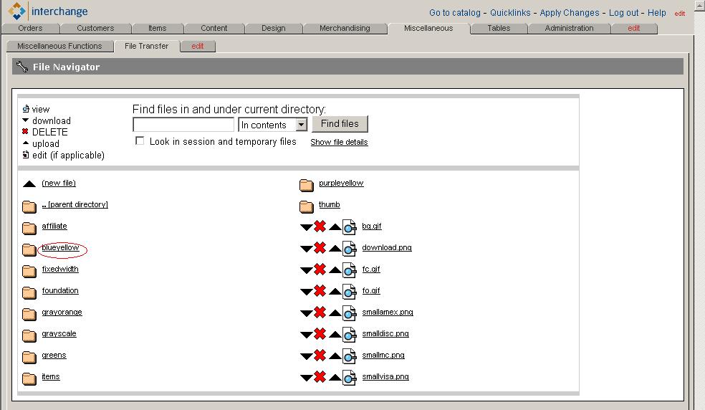Image resolution: width=705 pixels, height=410 pixels.
Task: Click the Show file details link
Action: [x=339, y=142]
